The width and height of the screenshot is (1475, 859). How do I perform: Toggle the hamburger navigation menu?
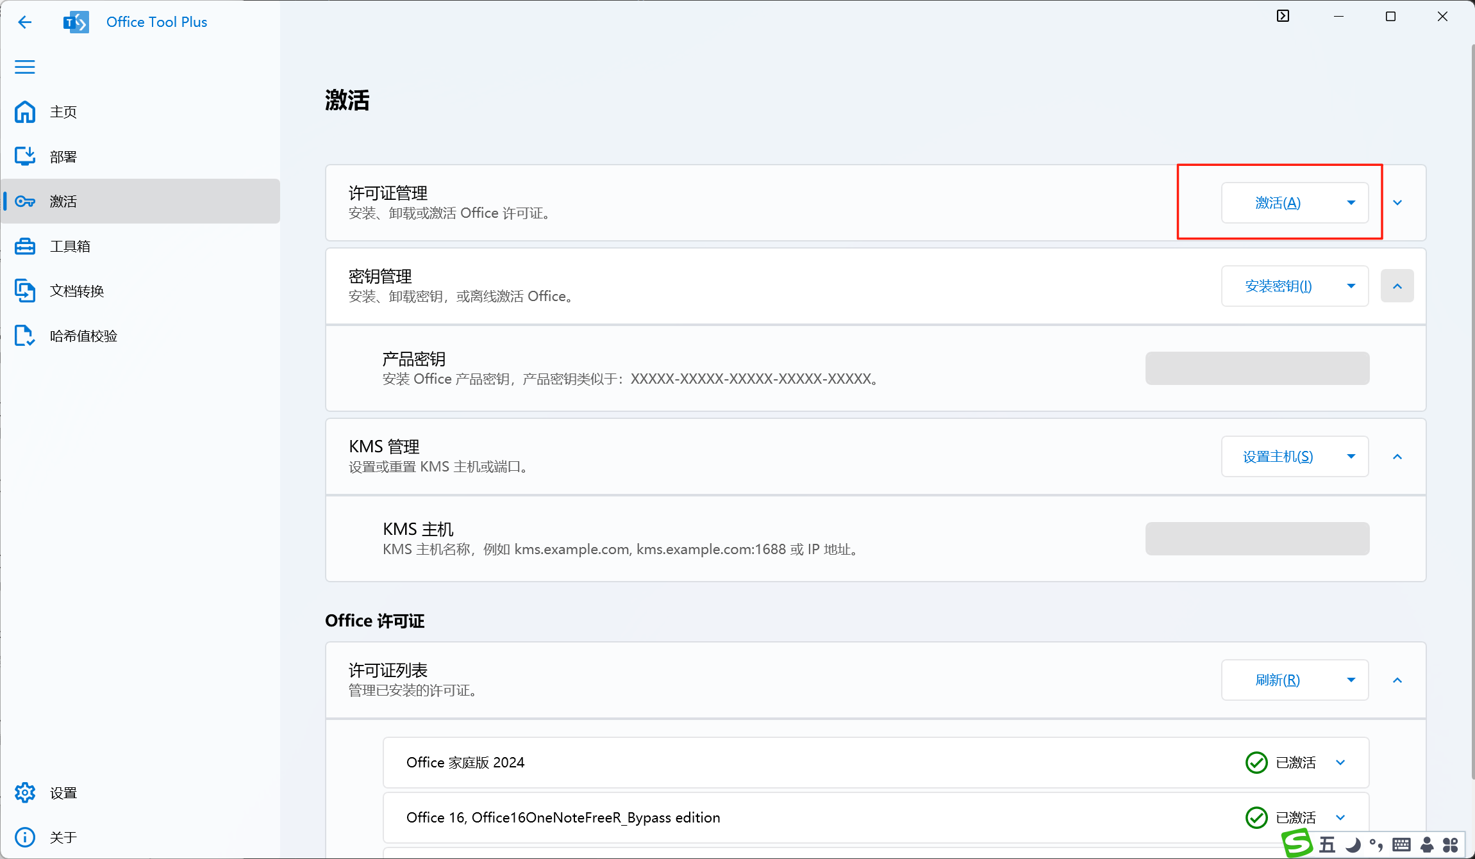coord(24,67)
